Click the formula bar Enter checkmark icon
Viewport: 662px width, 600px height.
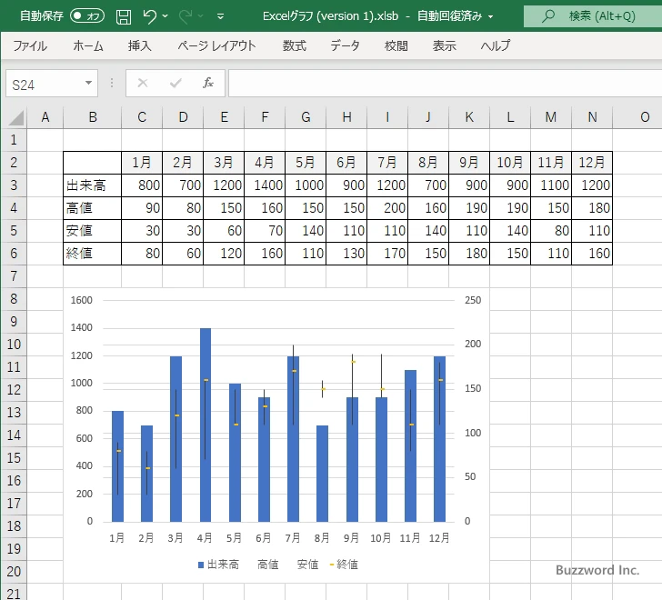point(176,83)
